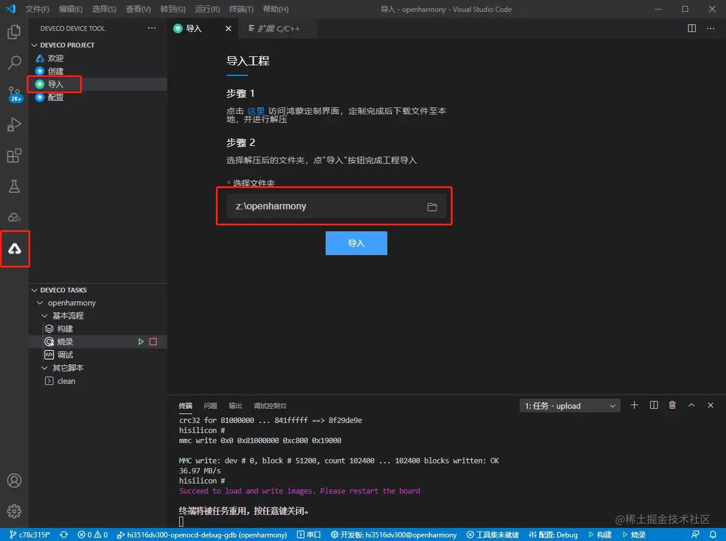The height and width of the screenshot is (541, 726).
Task: Open the 转到(G) menu
Action: (173, 9)
